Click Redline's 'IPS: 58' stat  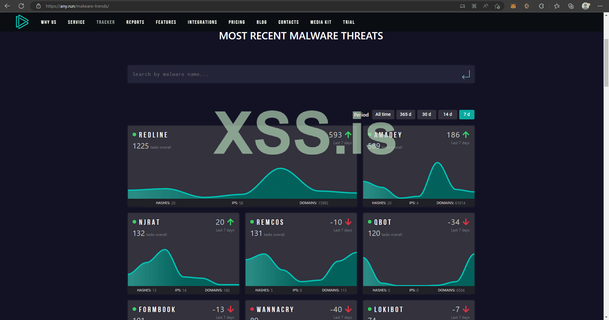pyautogui.click(x=237, y=203)
